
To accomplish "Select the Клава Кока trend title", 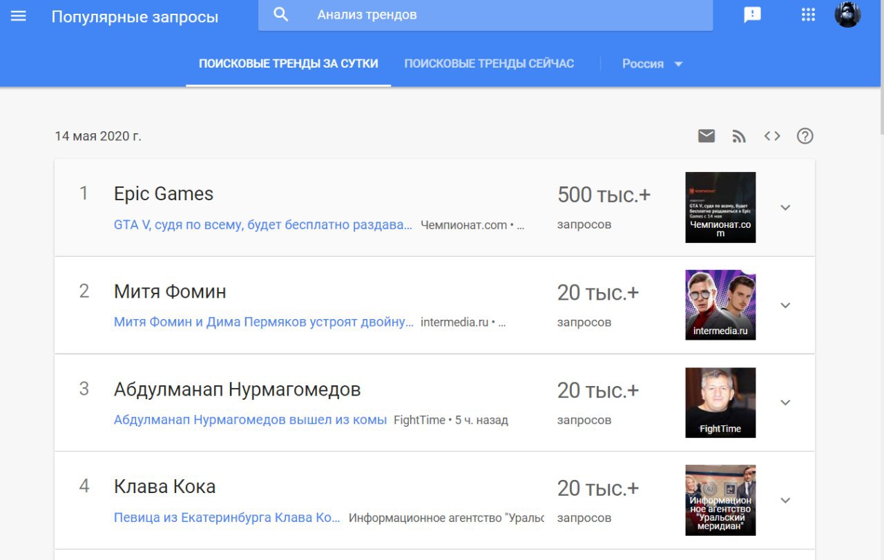I will 164,487.
